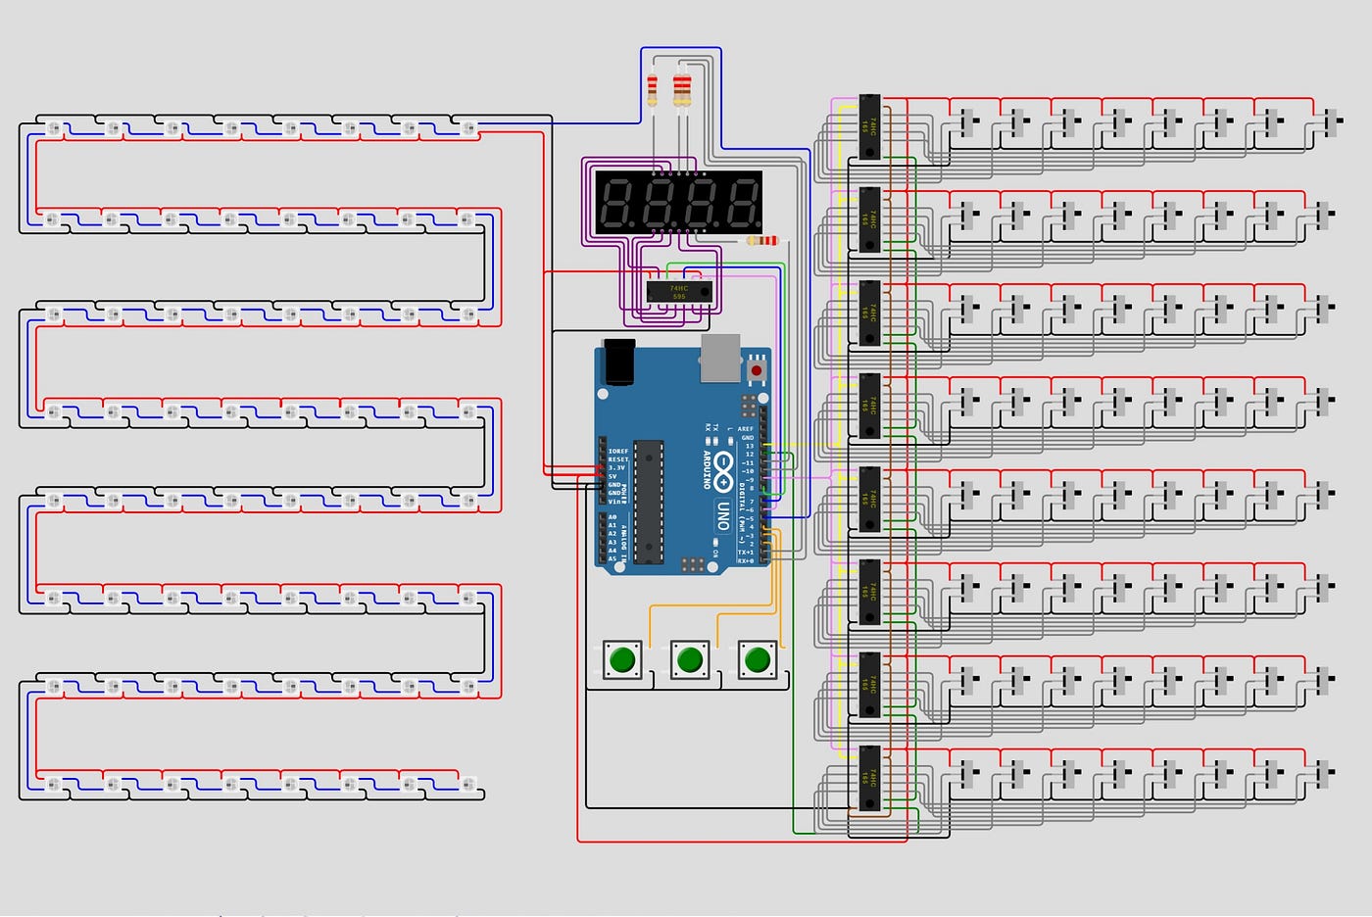The width and height of the screenshot is (1372, 917).
Task: Click the USB connector on the Arduino
Action: [718, 357]
